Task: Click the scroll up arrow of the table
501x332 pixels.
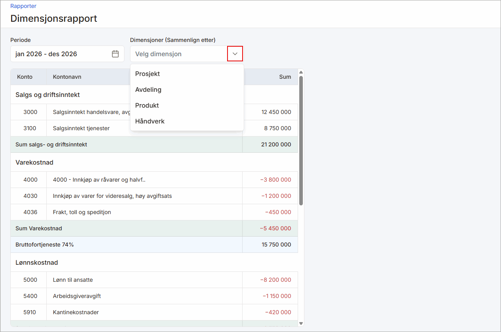Action: tap(301, 72)
